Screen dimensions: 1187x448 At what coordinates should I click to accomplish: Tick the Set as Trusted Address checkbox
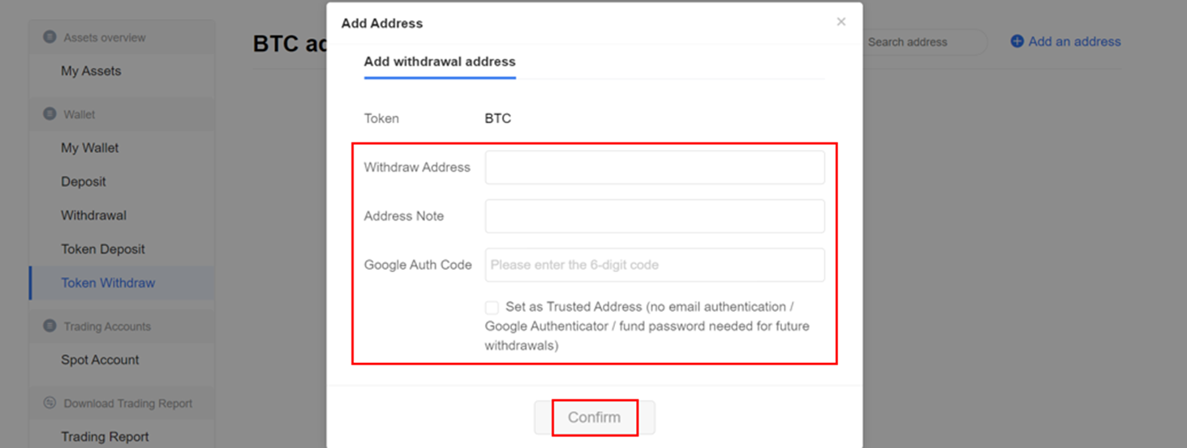pos(492,308)
